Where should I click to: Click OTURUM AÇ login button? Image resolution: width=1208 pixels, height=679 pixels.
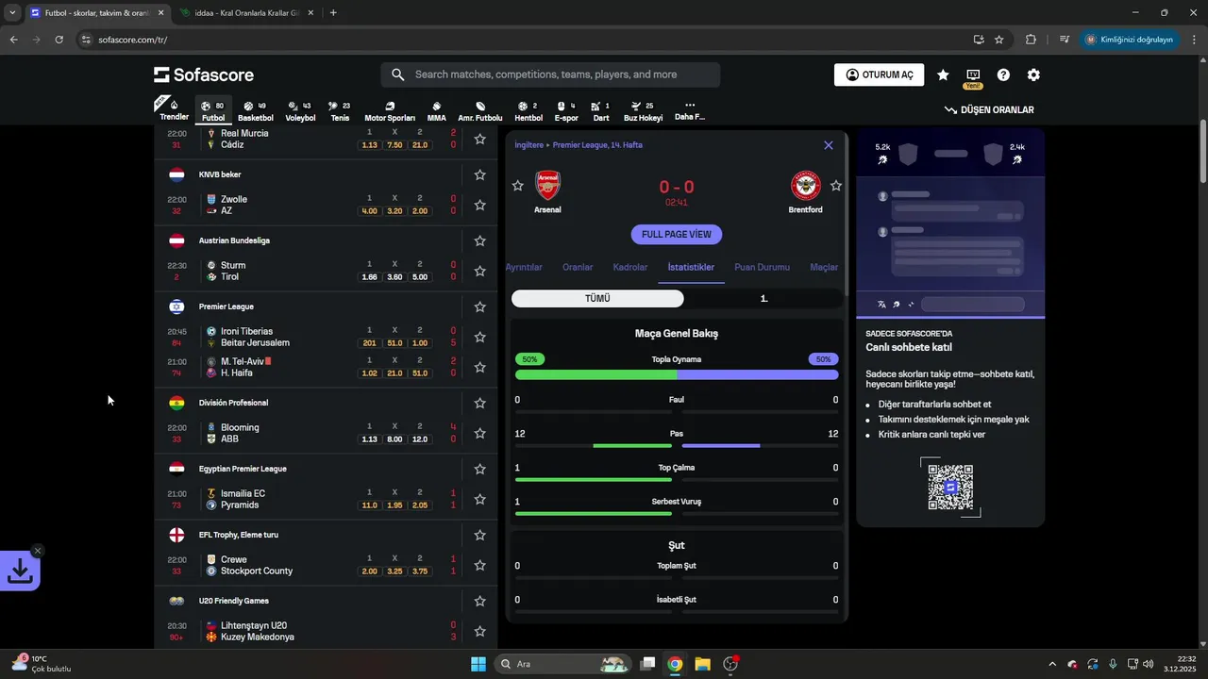pos(879,75)
